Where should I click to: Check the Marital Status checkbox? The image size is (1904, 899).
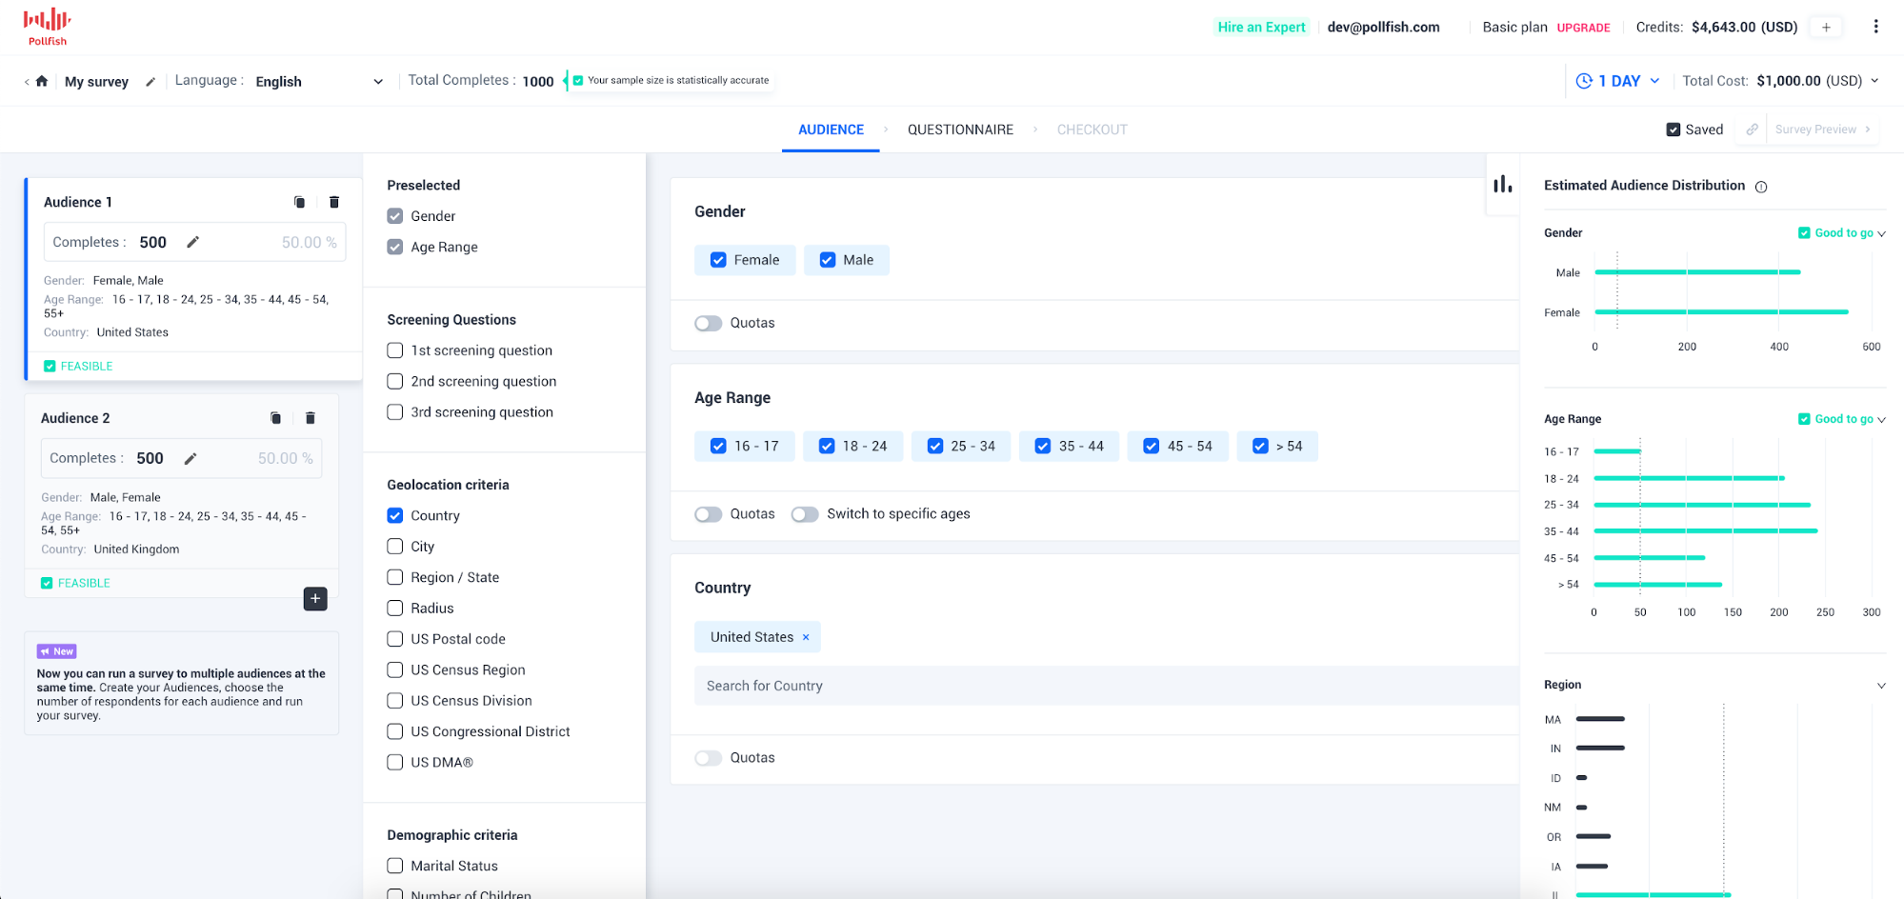coord(395,866)
